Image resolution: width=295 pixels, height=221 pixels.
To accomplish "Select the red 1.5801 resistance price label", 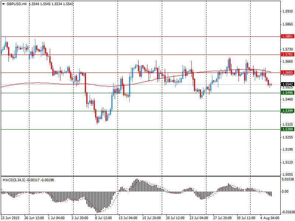I will point(288,36).
